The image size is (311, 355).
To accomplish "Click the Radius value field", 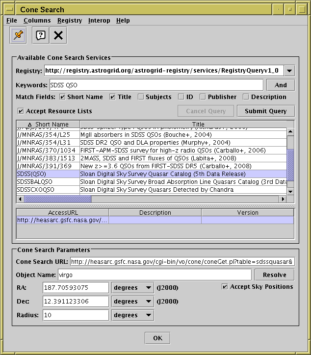I will [x=76, y=315].
